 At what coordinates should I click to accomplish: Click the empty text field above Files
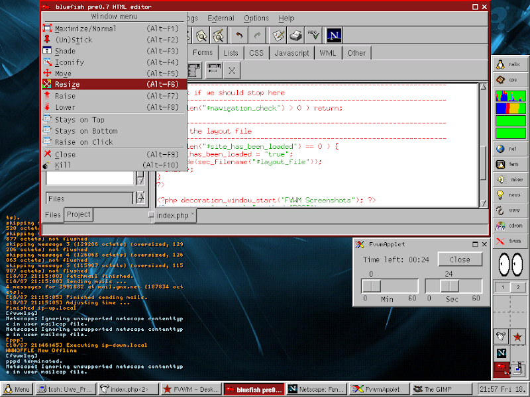pyautogui.click(x=90, y=177)
